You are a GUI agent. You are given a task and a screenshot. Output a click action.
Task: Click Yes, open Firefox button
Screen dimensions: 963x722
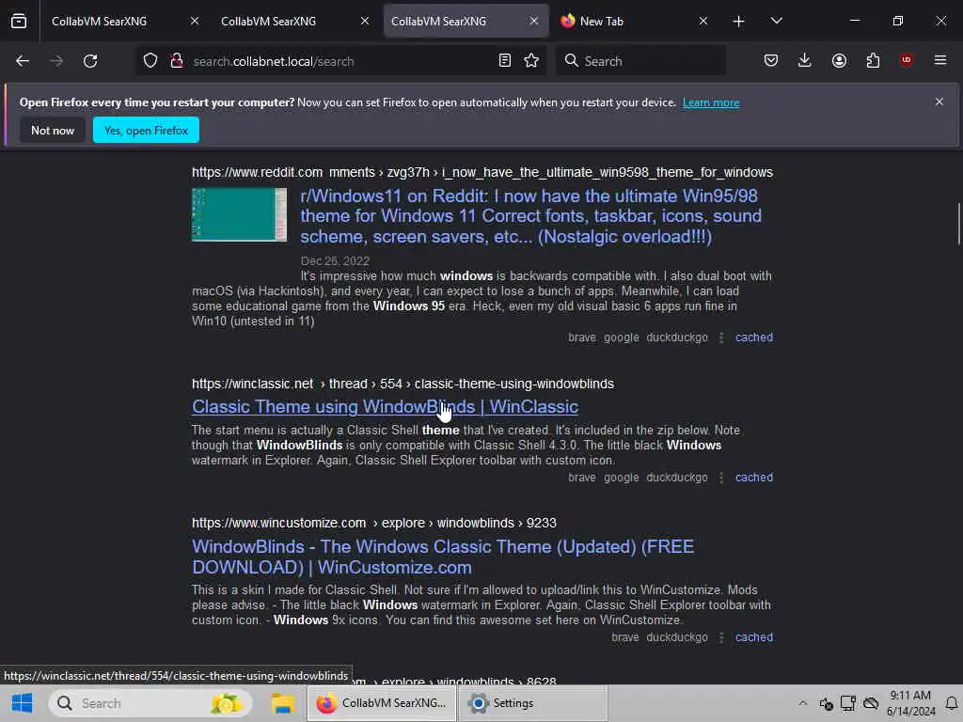146,130
